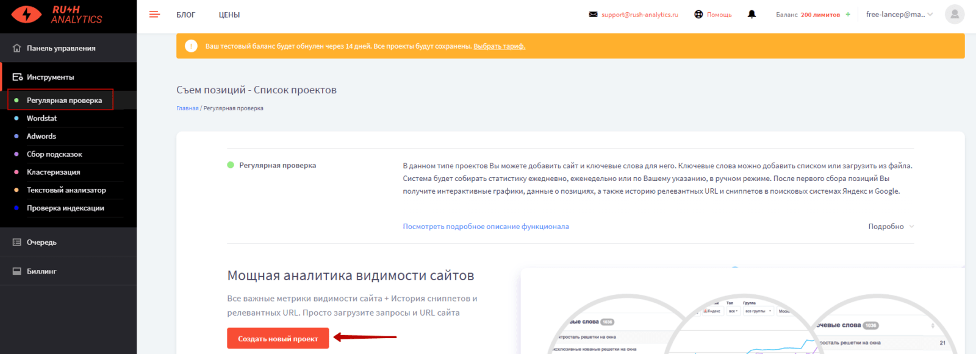Select Сбор подсказок in sidebar

(x=54, y=154)
